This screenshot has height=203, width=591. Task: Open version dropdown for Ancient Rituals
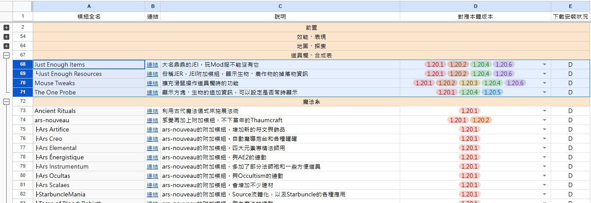pos(545,111)
